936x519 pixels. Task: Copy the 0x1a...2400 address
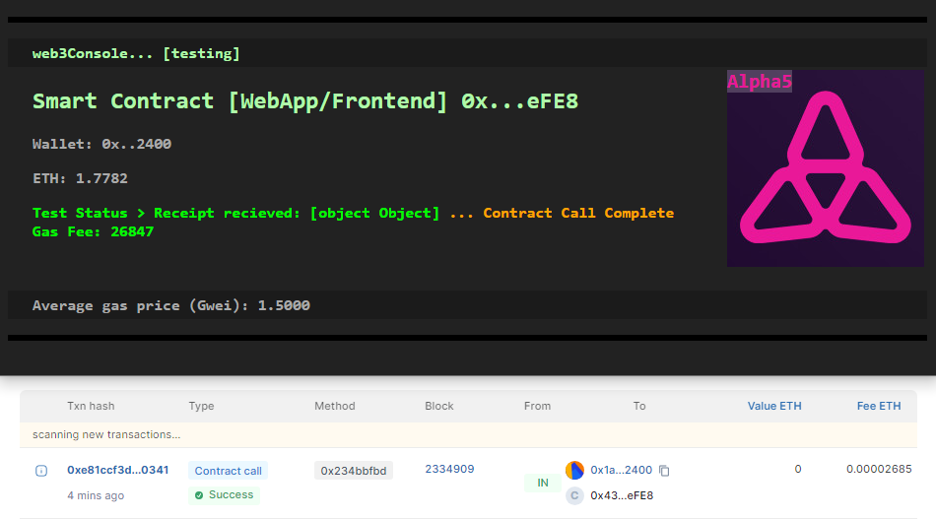pos(664,471)
